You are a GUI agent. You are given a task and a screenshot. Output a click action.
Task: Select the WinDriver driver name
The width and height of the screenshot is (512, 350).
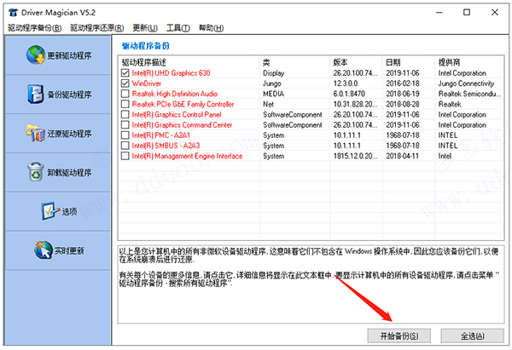147,83
